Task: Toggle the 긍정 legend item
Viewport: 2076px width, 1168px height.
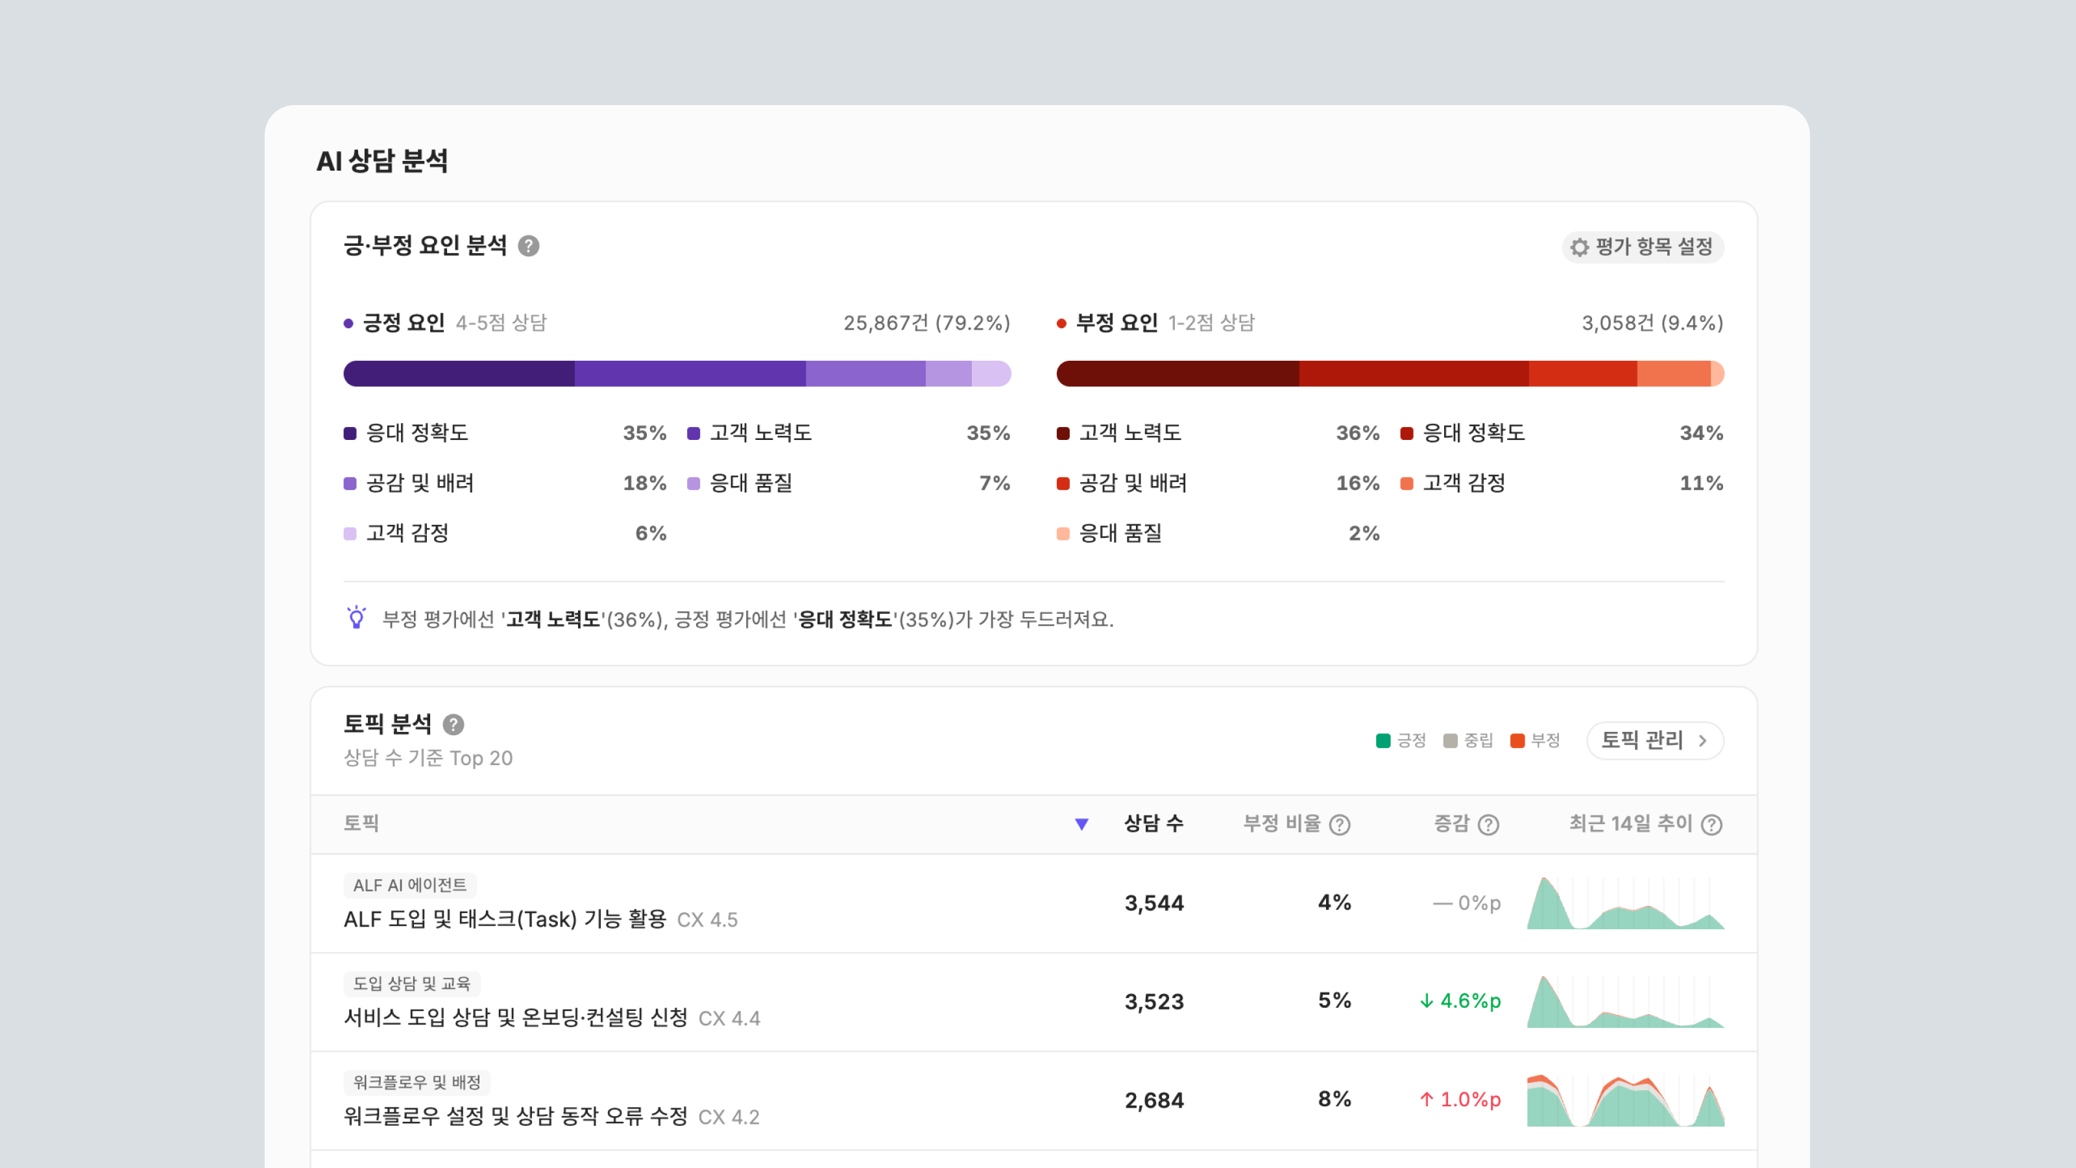Action: pyautogui.click(x=1401, y=740)
